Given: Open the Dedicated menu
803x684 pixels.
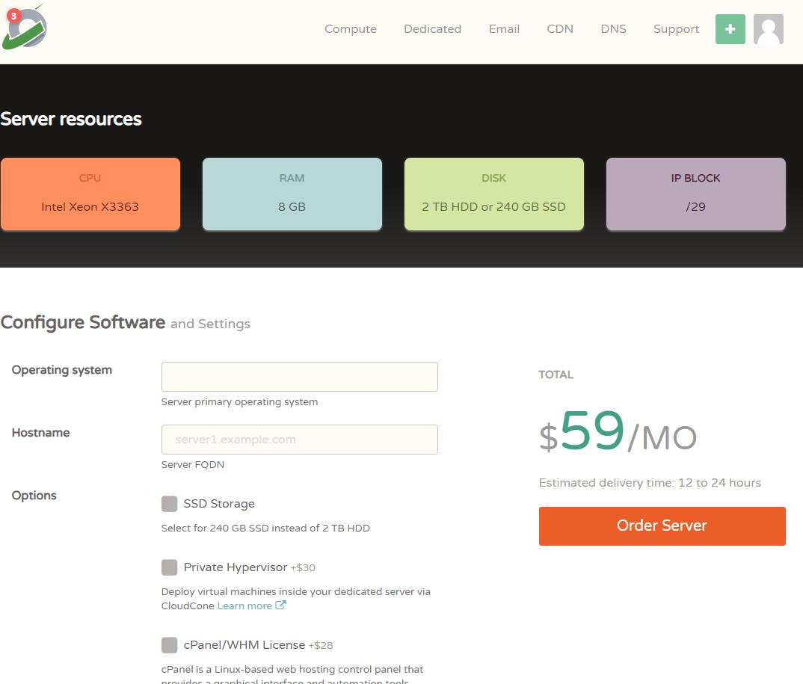Looking at the screenshot, I should click(432, 29).
